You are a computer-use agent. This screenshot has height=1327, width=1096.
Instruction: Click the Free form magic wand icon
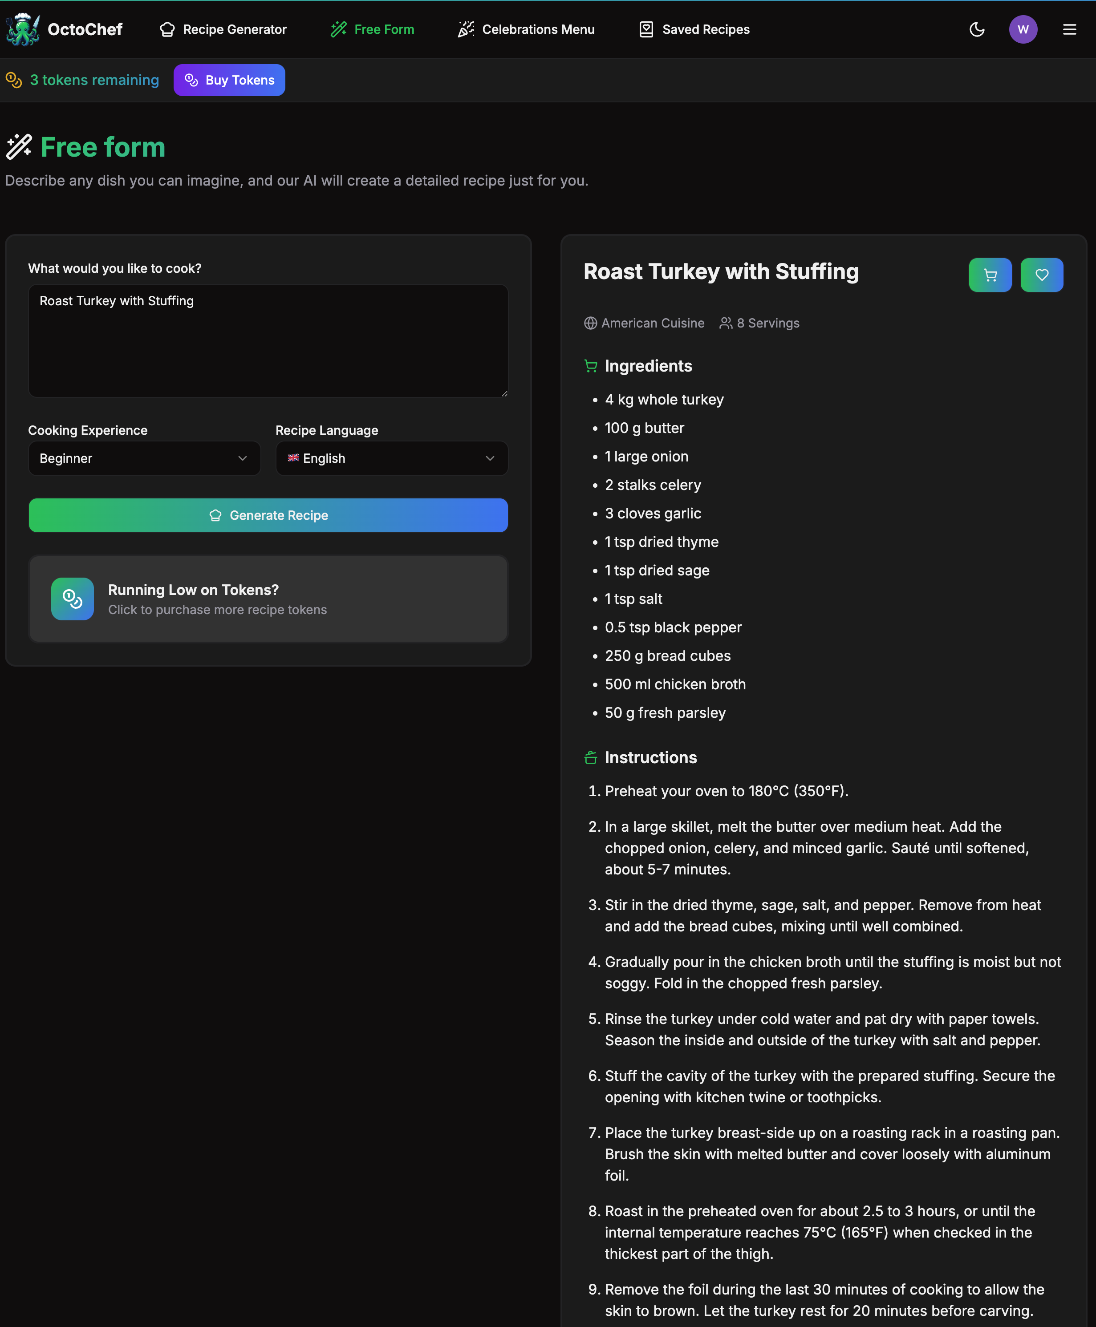(19, 147)
